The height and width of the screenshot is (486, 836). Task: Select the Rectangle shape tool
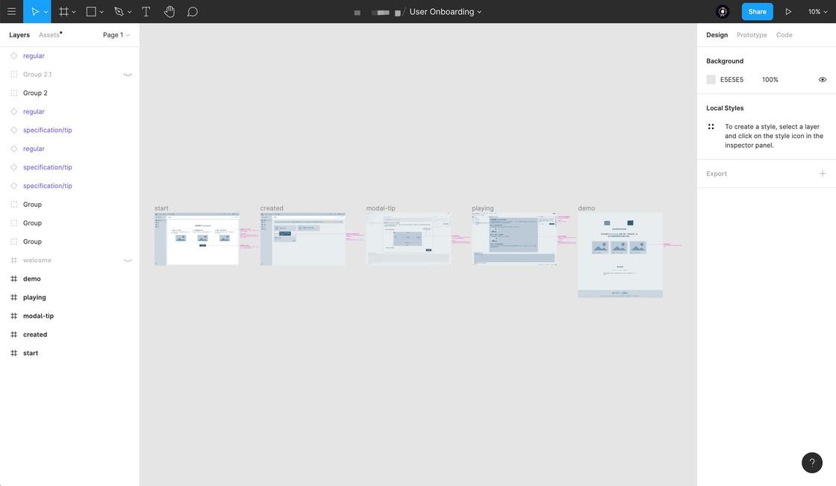coord(91,11)
